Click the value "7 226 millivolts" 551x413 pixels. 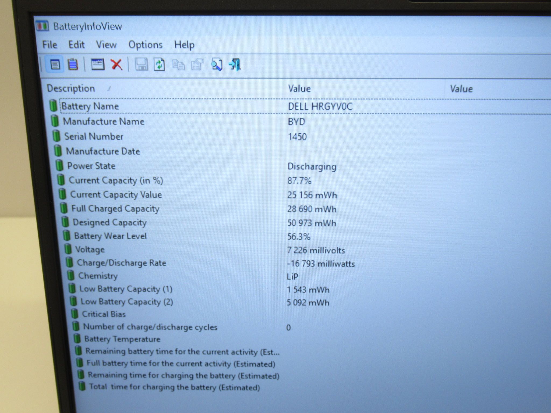[x=316, y=250]
